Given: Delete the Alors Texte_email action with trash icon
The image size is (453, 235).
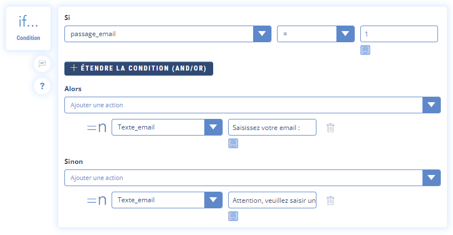Looking at the screenshot, I should (330, 128).
